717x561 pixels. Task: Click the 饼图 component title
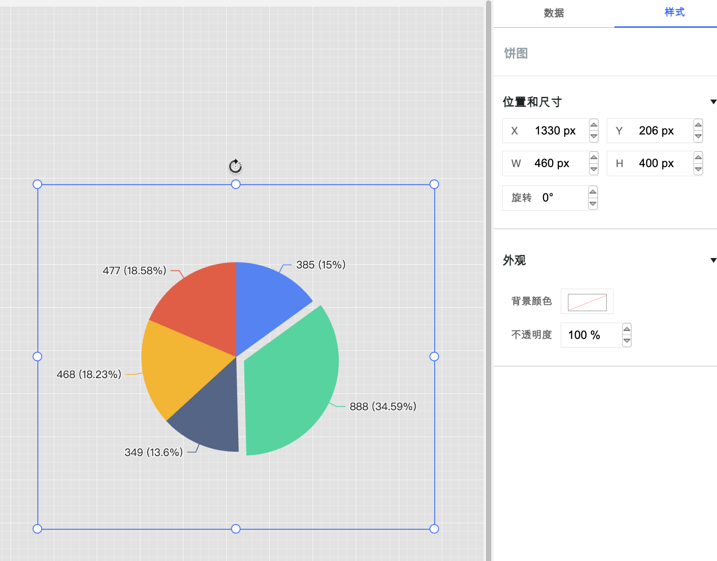(x=516, y=53)
